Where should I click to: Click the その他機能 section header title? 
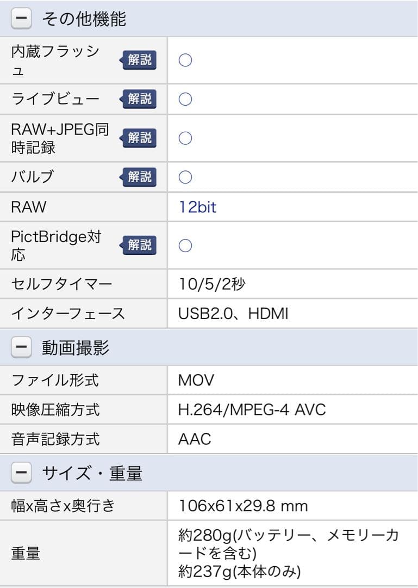pyautogui.click(x=84, y=20)
